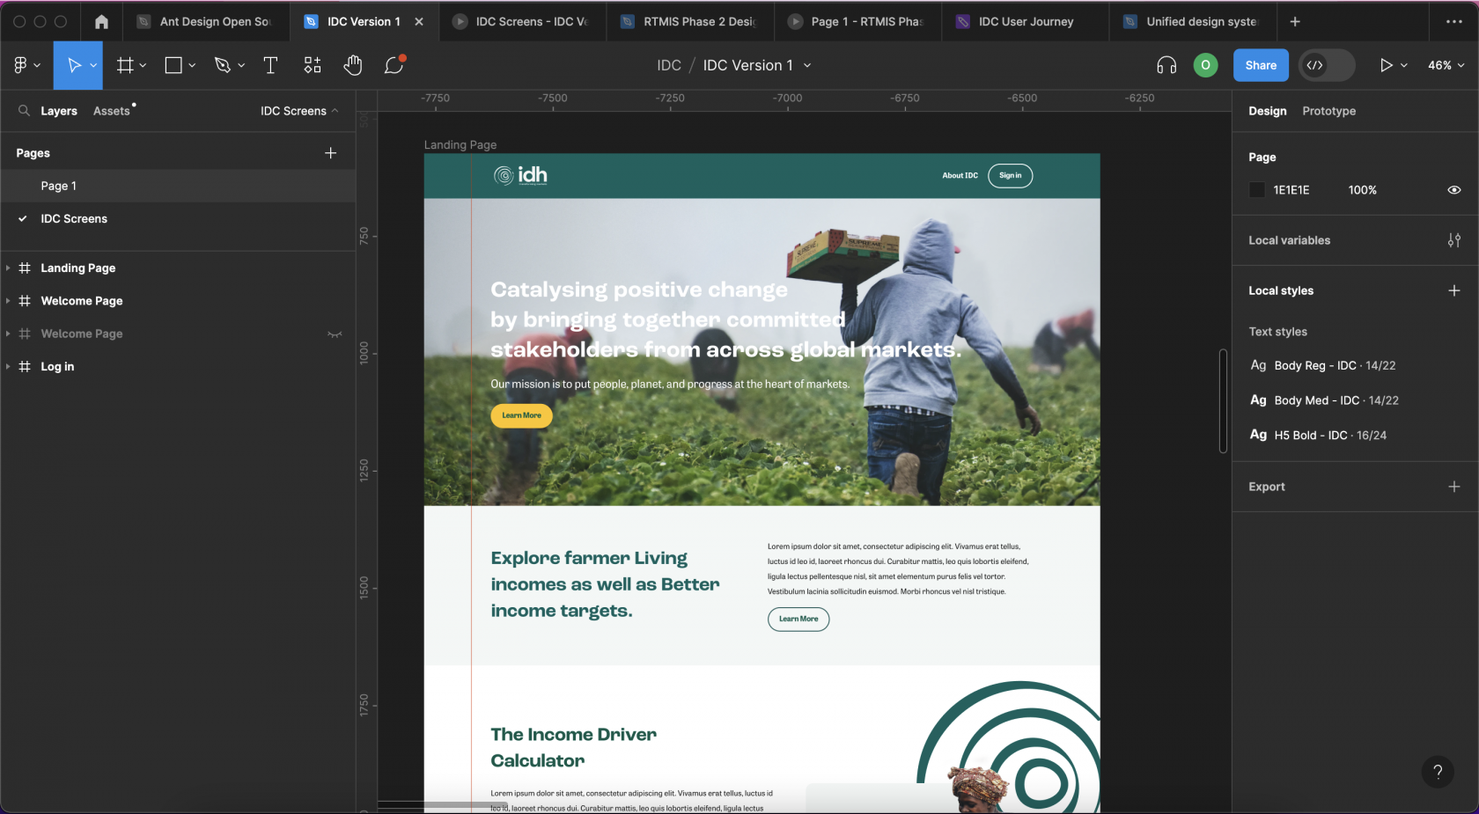Open the shape tools dropdown arrow
1479x814 pixels.
tap(192, 66)
